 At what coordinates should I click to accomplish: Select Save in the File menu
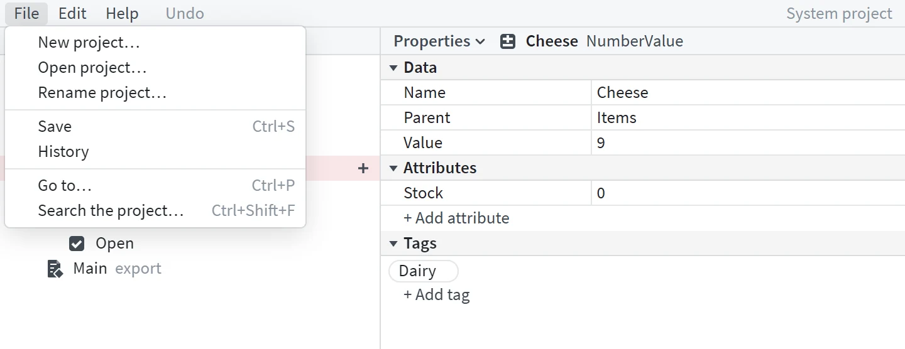[155, 127]
